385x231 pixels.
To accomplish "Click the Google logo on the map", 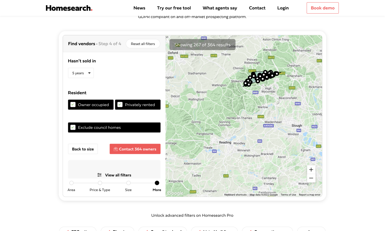I will [175, 193].
